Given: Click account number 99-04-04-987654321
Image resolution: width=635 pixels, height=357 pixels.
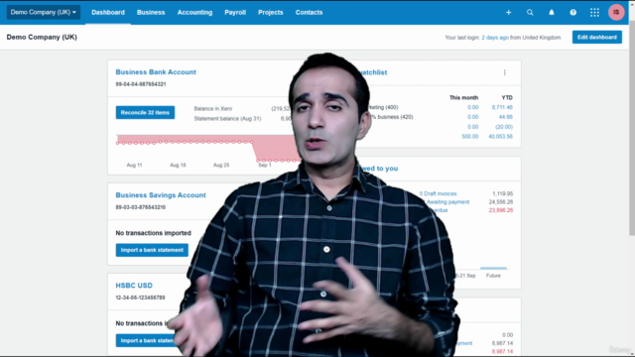Looking at the screenshot, I should click(x=141, y=84).
